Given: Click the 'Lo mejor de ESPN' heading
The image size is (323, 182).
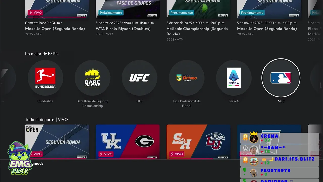Looking at the screenshot, I should 42,54.
